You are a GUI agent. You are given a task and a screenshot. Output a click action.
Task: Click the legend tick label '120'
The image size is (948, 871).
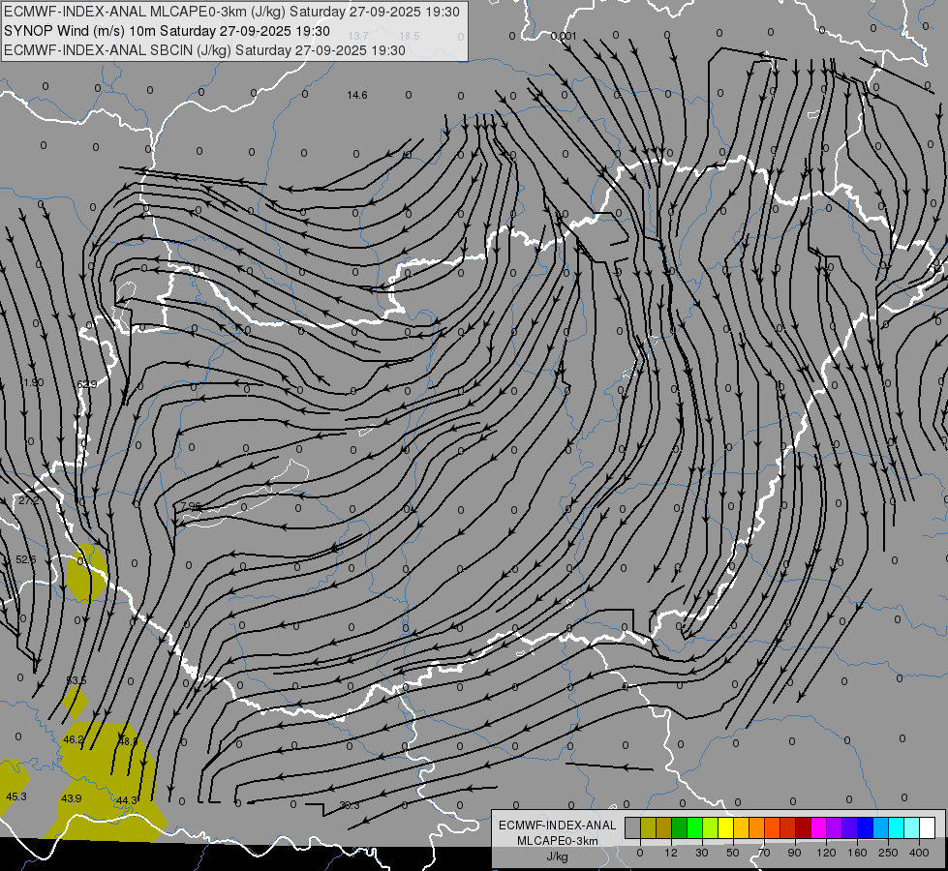pyautogui.click(x=826, y=853)
